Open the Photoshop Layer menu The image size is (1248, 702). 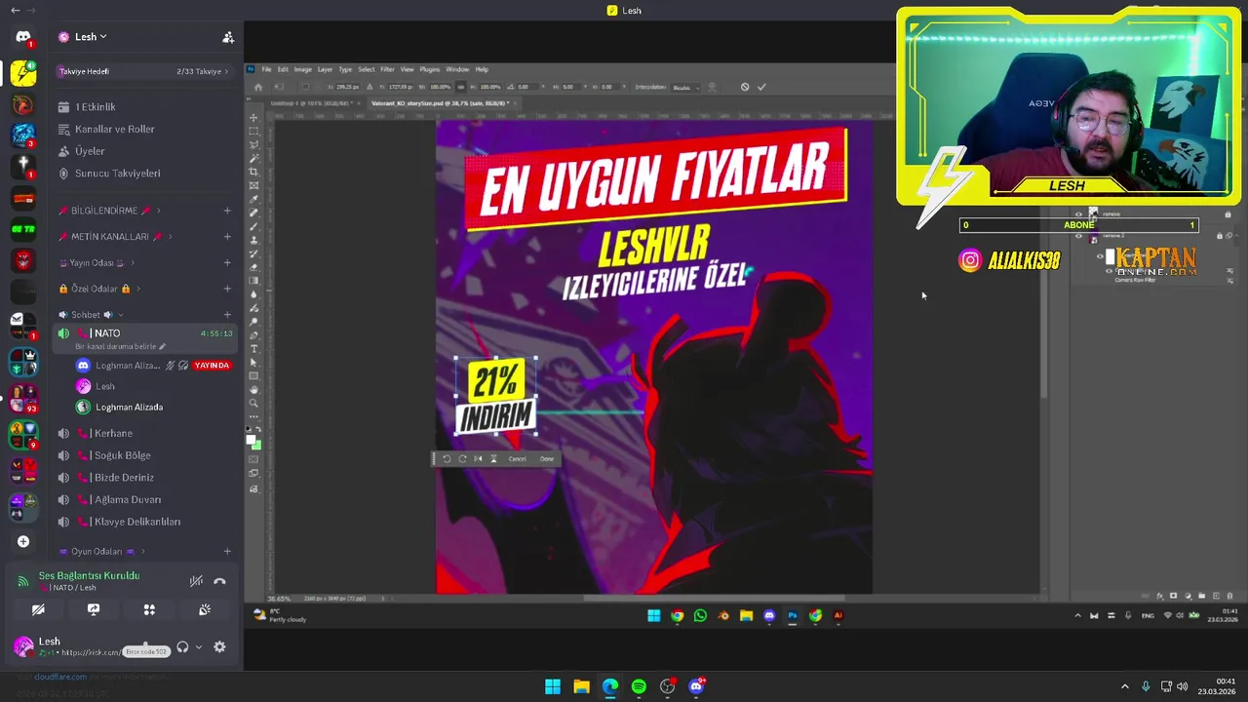[x=325, y=69]
